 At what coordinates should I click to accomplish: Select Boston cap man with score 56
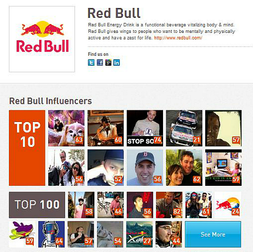(x=145, y=168)
